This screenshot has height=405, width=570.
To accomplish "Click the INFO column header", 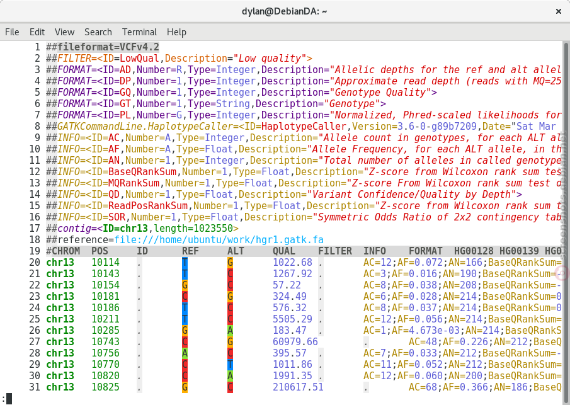I will [x=375, y=251].
